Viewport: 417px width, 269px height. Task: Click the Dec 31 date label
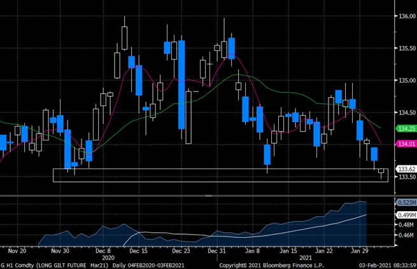216,251
